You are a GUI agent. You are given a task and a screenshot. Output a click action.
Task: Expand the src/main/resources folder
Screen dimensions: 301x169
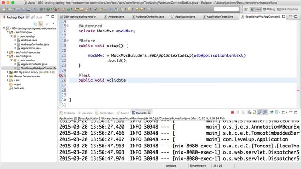(x=8, y=52)
